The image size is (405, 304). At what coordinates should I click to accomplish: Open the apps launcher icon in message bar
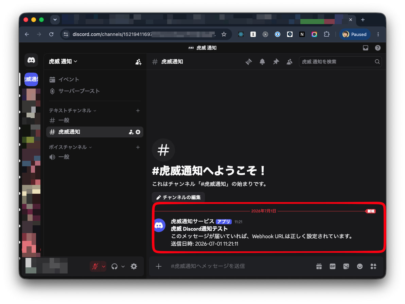coord(373,266)
